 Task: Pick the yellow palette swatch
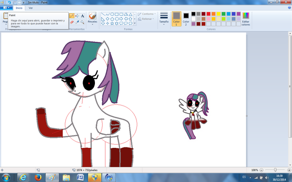[219, 14]
